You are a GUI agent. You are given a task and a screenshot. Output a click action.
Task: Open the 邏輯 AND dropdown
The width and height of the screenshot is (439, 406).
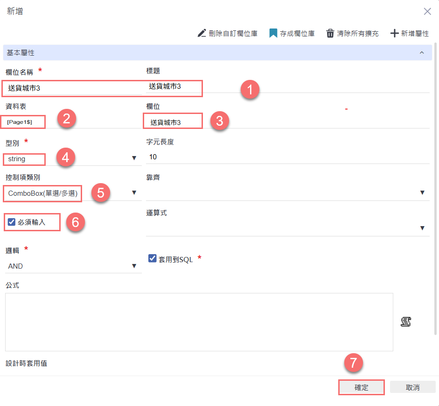(134, 266)
